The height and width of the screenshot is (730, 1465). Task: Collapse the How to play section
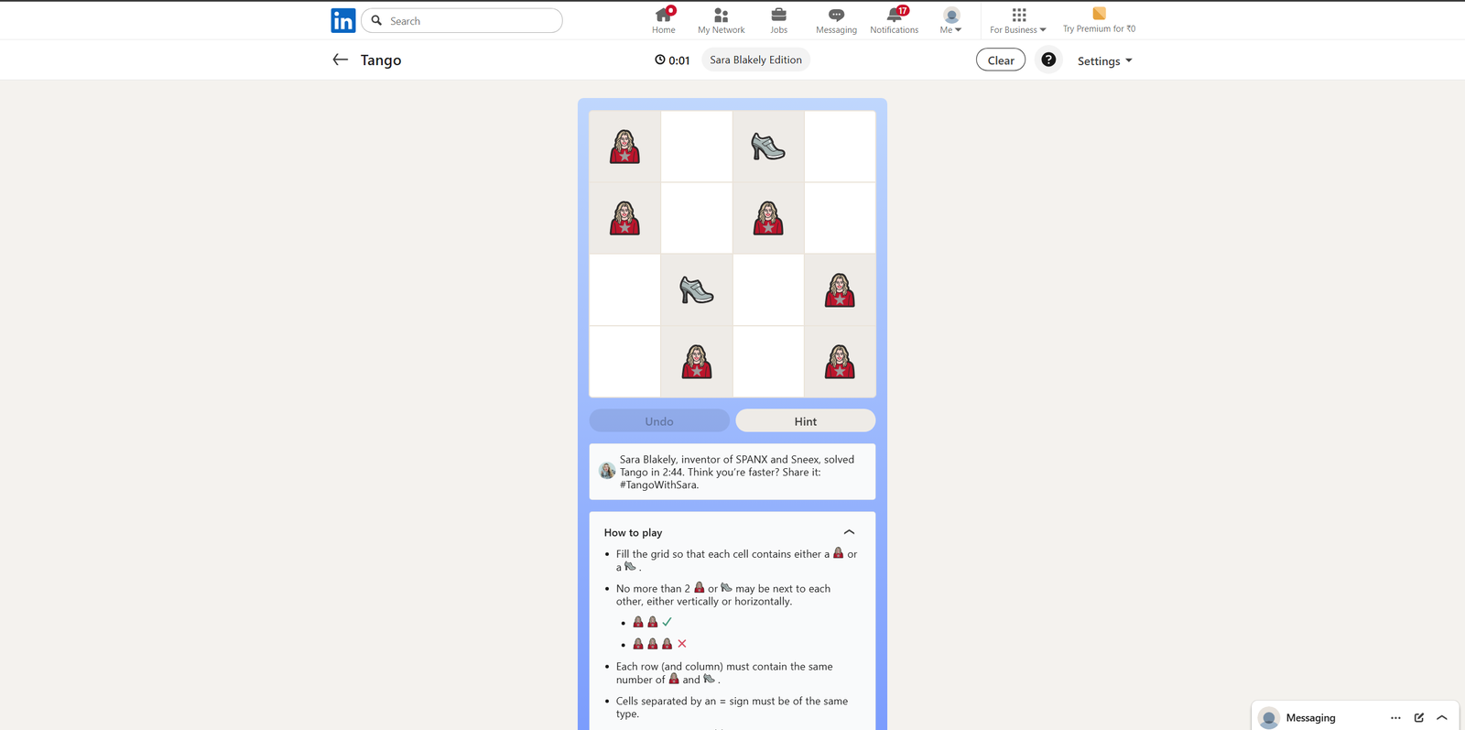849,532
